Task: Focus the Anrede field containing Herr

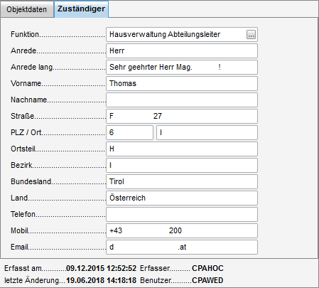Action: tap(182, 51)
